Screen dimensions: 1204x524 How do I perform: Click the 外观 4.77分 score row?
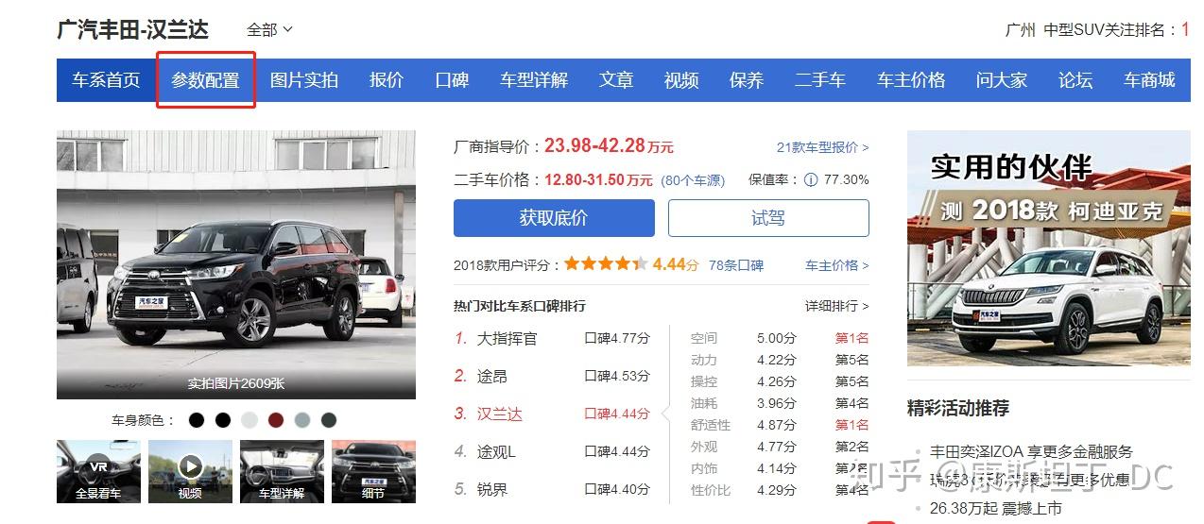tap(780, 447)
